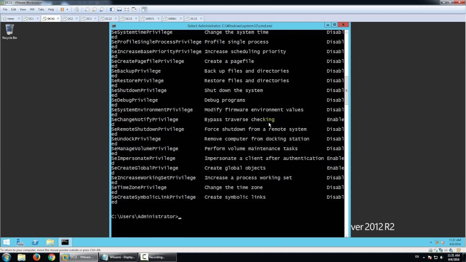
Task: Click the console view icon in the toolbar
Action: tap(145, 9)
